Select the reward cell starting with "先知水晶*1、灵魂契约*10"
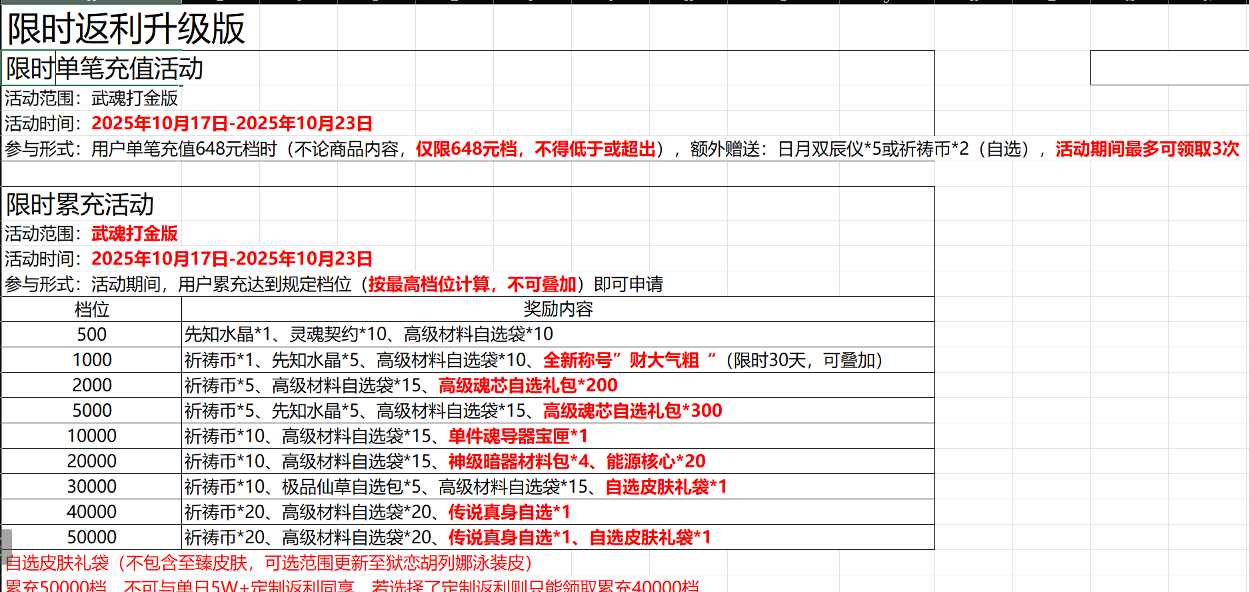1249x592 pixels. (369, 335)
